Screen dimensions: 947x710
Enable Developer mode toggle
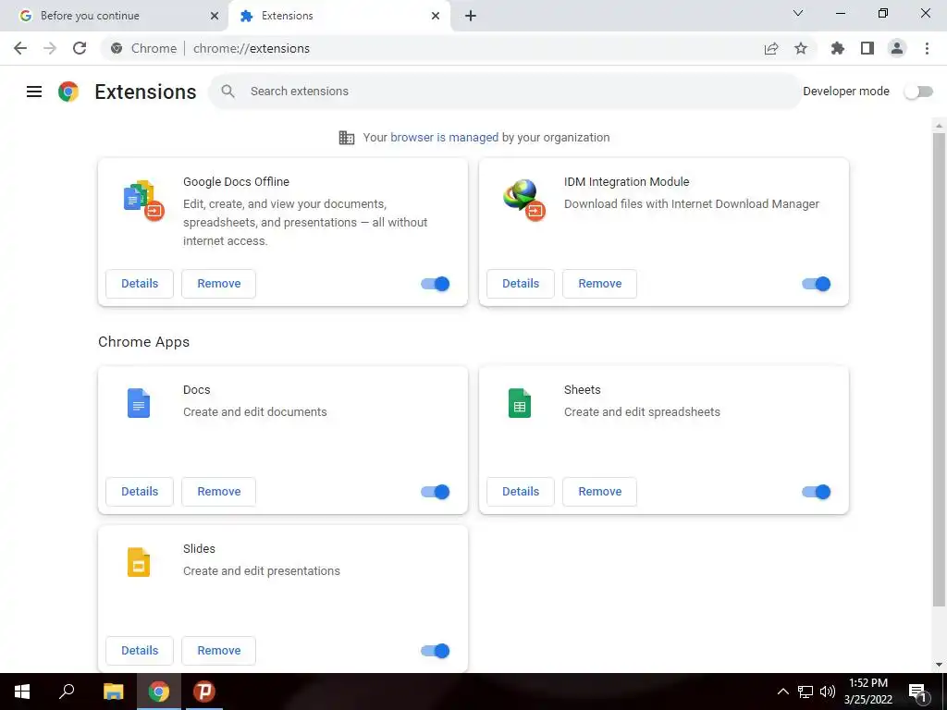coord(918,92)
